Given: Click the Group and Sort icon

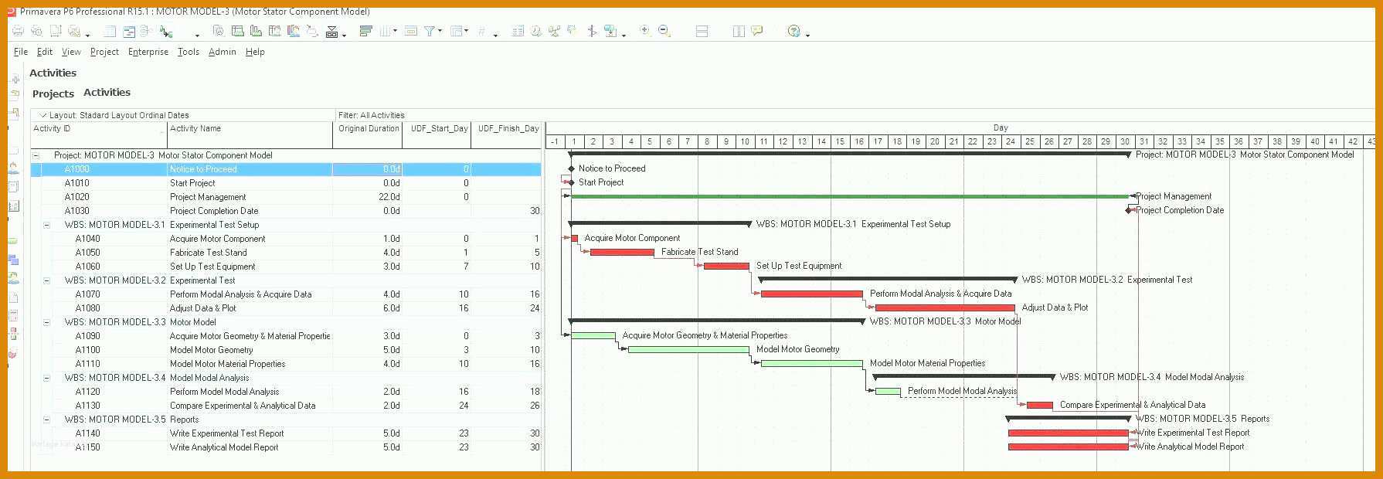Looking at the screenshot, I should point(457,31).
